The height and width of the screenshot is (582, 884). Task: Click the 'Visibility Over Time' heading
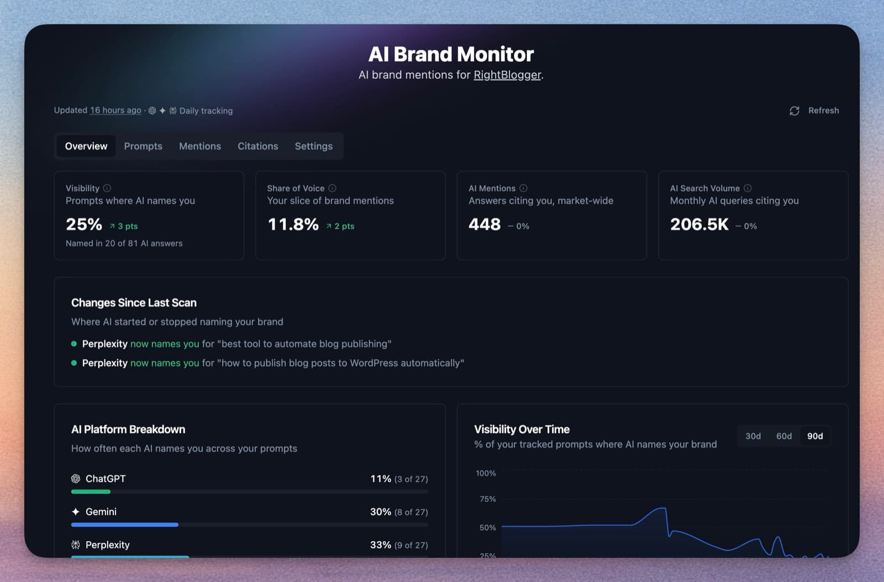pyautogui.click(x=522, y=429)
